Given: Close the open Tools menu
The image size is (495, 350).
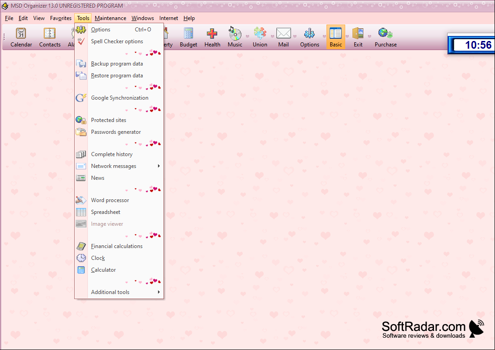Looking at the screenshot, I should click(x=83, y=18).
